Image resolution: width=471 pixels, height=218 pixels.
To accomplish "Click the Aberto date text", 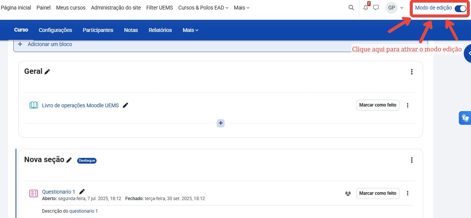I will tap(82, 199).
